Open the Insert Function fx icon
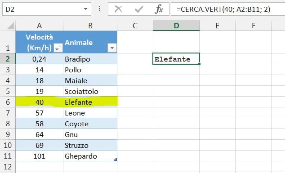Screen dimensions: 285x173 click(x=159, y=9)
